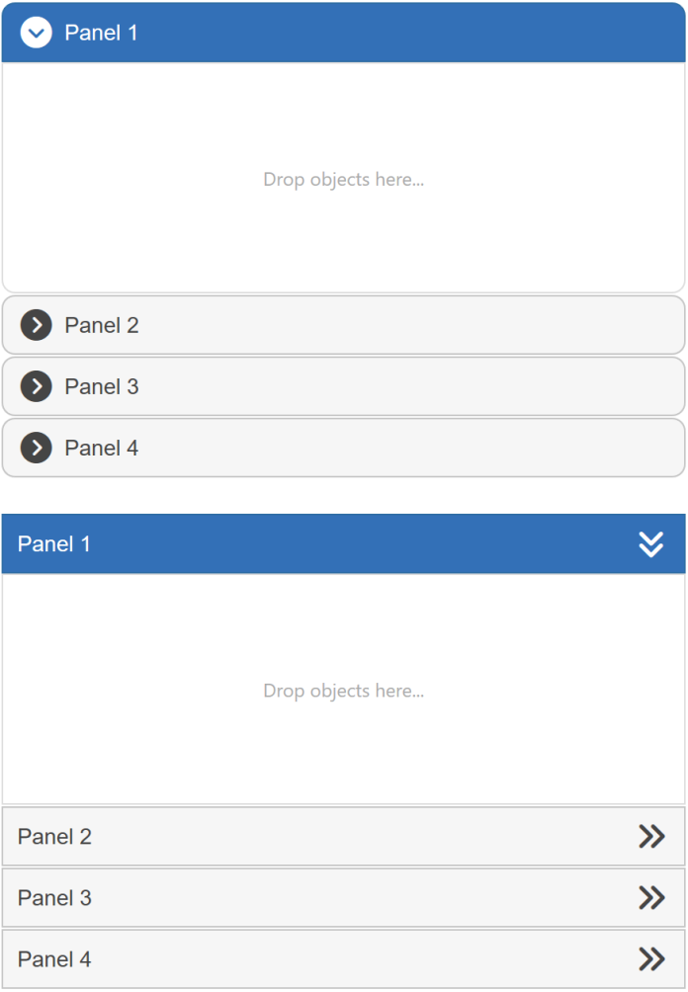This screenshot has width=688, height=992.
Task: Click double-chevron icon on lower Panel 4
Action: [x=651, y=959]
